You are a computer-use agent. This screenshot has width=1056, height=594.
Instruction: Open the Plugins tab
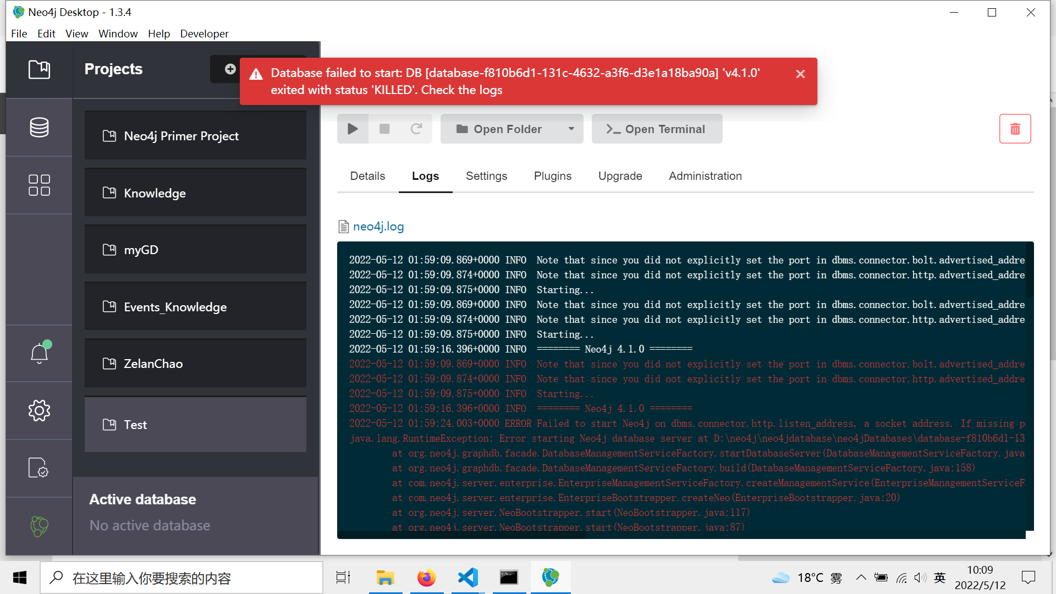click(x=552, y=176)
